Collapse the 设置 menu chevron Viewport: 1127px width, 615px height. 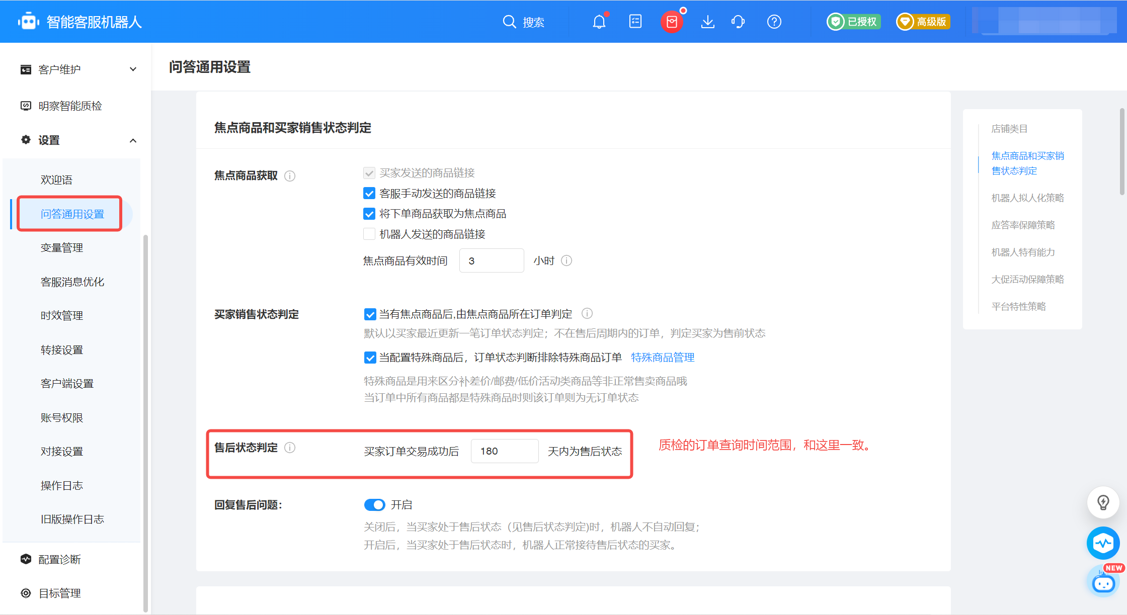coord(133,140)
